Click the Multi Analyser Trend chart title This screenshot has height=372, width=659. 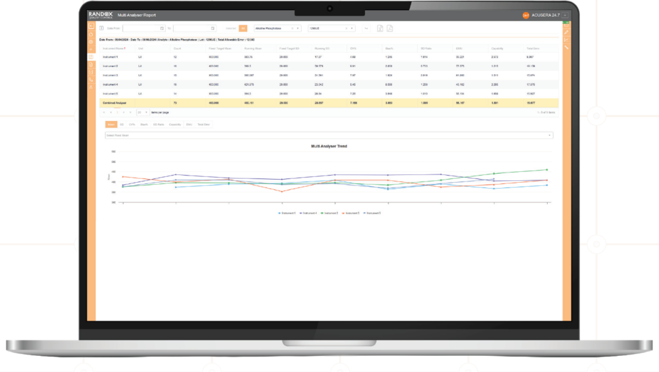pos(329,146)
